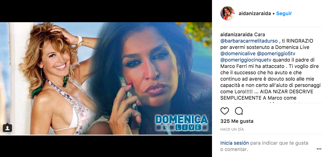Open the HACE UN DÍA timestamp
This screenshot has width=330, height=157.
[232, 129]
